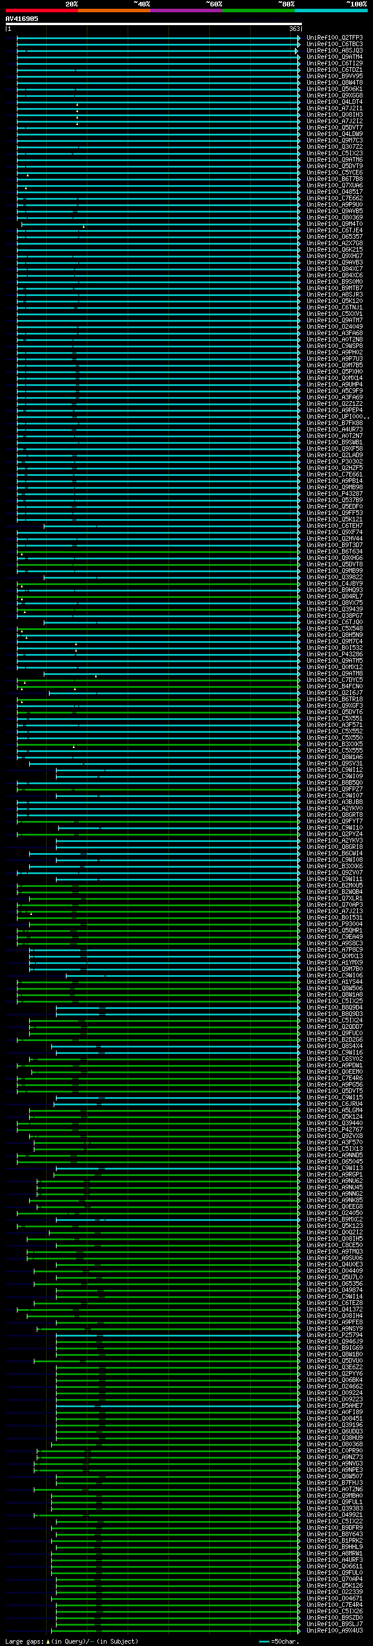This screenshot has width=373, height=1646.
Task: Click hit label UniRef100_B9VV95
Action: coord(335,76)
